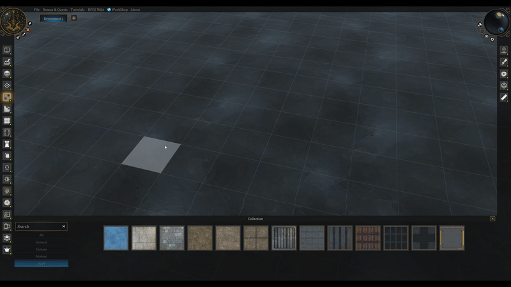Choose the grey tile with gold edges
This screenshot has width=511, height=287.
tap(452, 238)
